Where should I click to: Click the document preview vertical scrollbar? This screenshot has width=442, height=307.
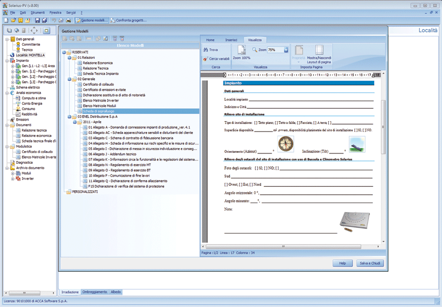[x=383, y=127]
